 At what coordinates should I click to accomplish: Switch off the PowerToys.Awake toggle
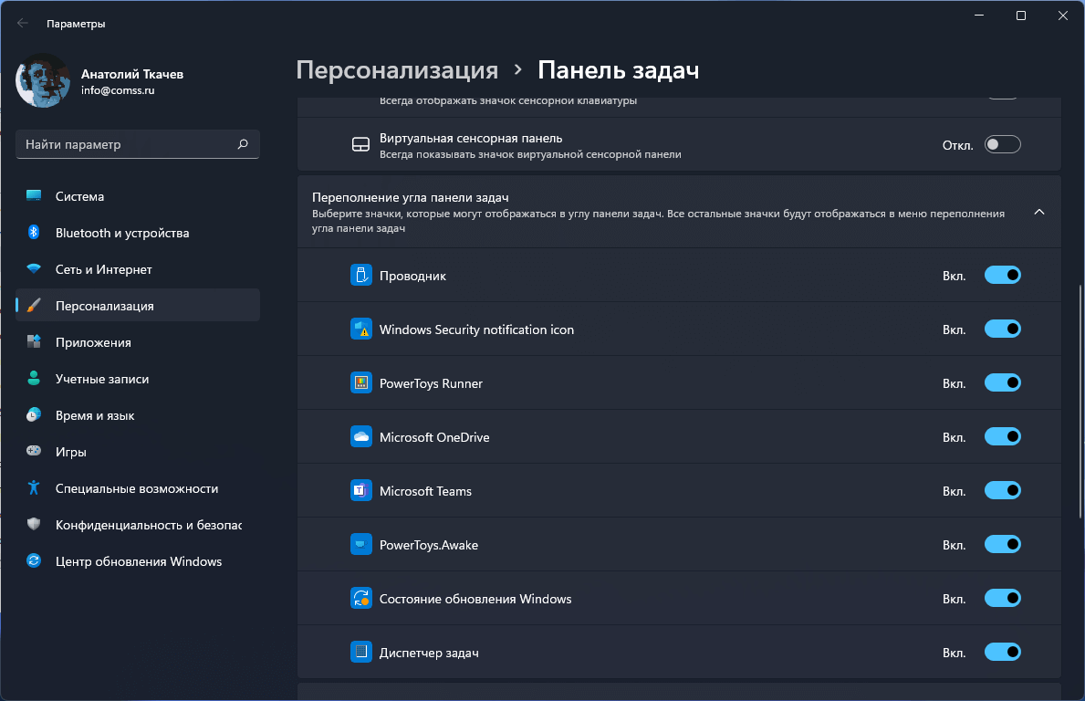point(1003,545)
